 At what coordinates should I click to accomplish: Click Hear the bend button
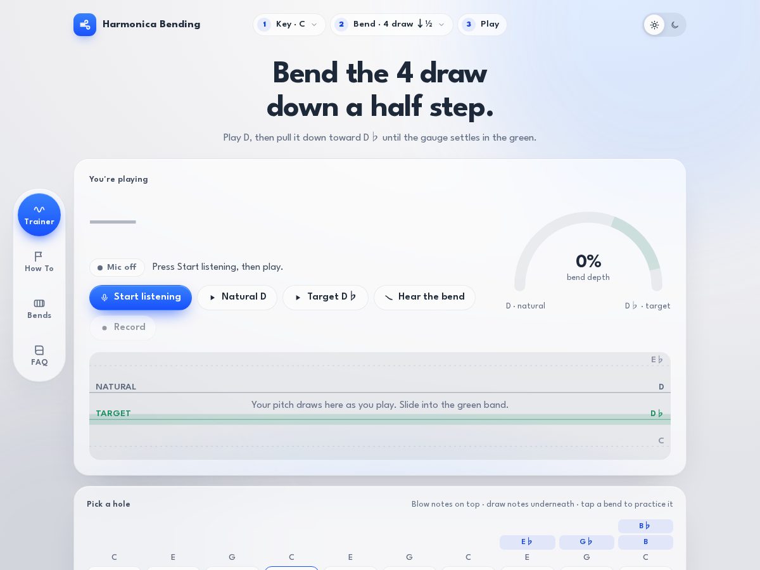click(x=424, y=297)
